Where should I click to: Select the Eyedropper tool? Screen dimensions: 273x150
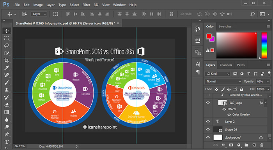click(7, 68)
